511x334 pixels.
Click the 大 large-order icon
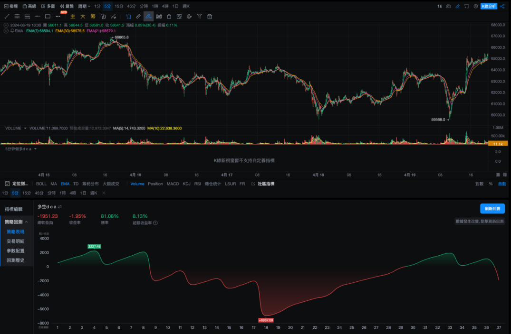point(83,16)
